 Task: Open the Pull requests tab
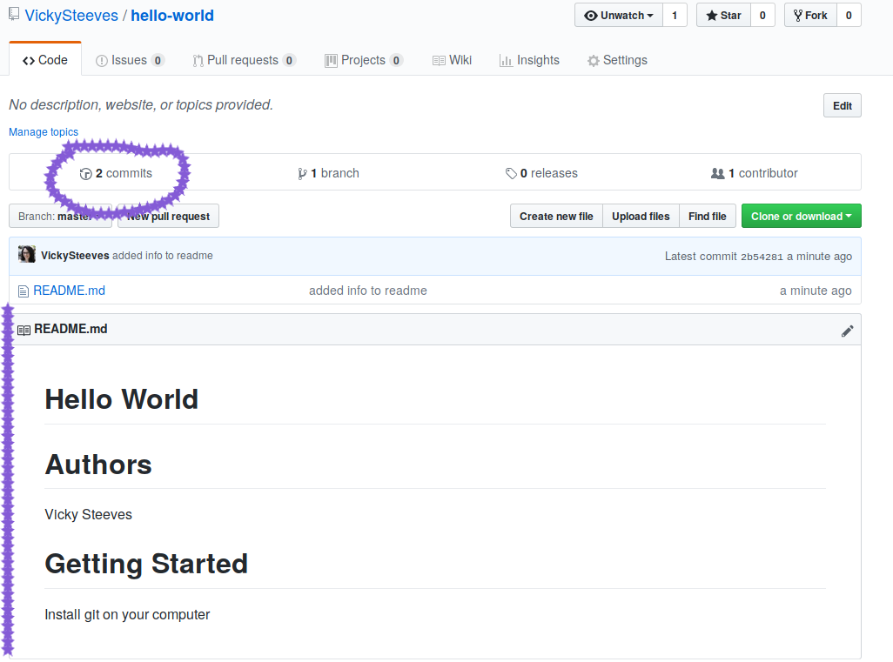(x=245, y=60)
